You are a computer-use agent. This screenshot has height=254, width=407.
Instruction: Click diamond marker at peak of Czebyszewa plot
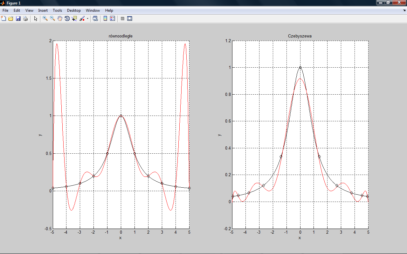coord(300,67)
